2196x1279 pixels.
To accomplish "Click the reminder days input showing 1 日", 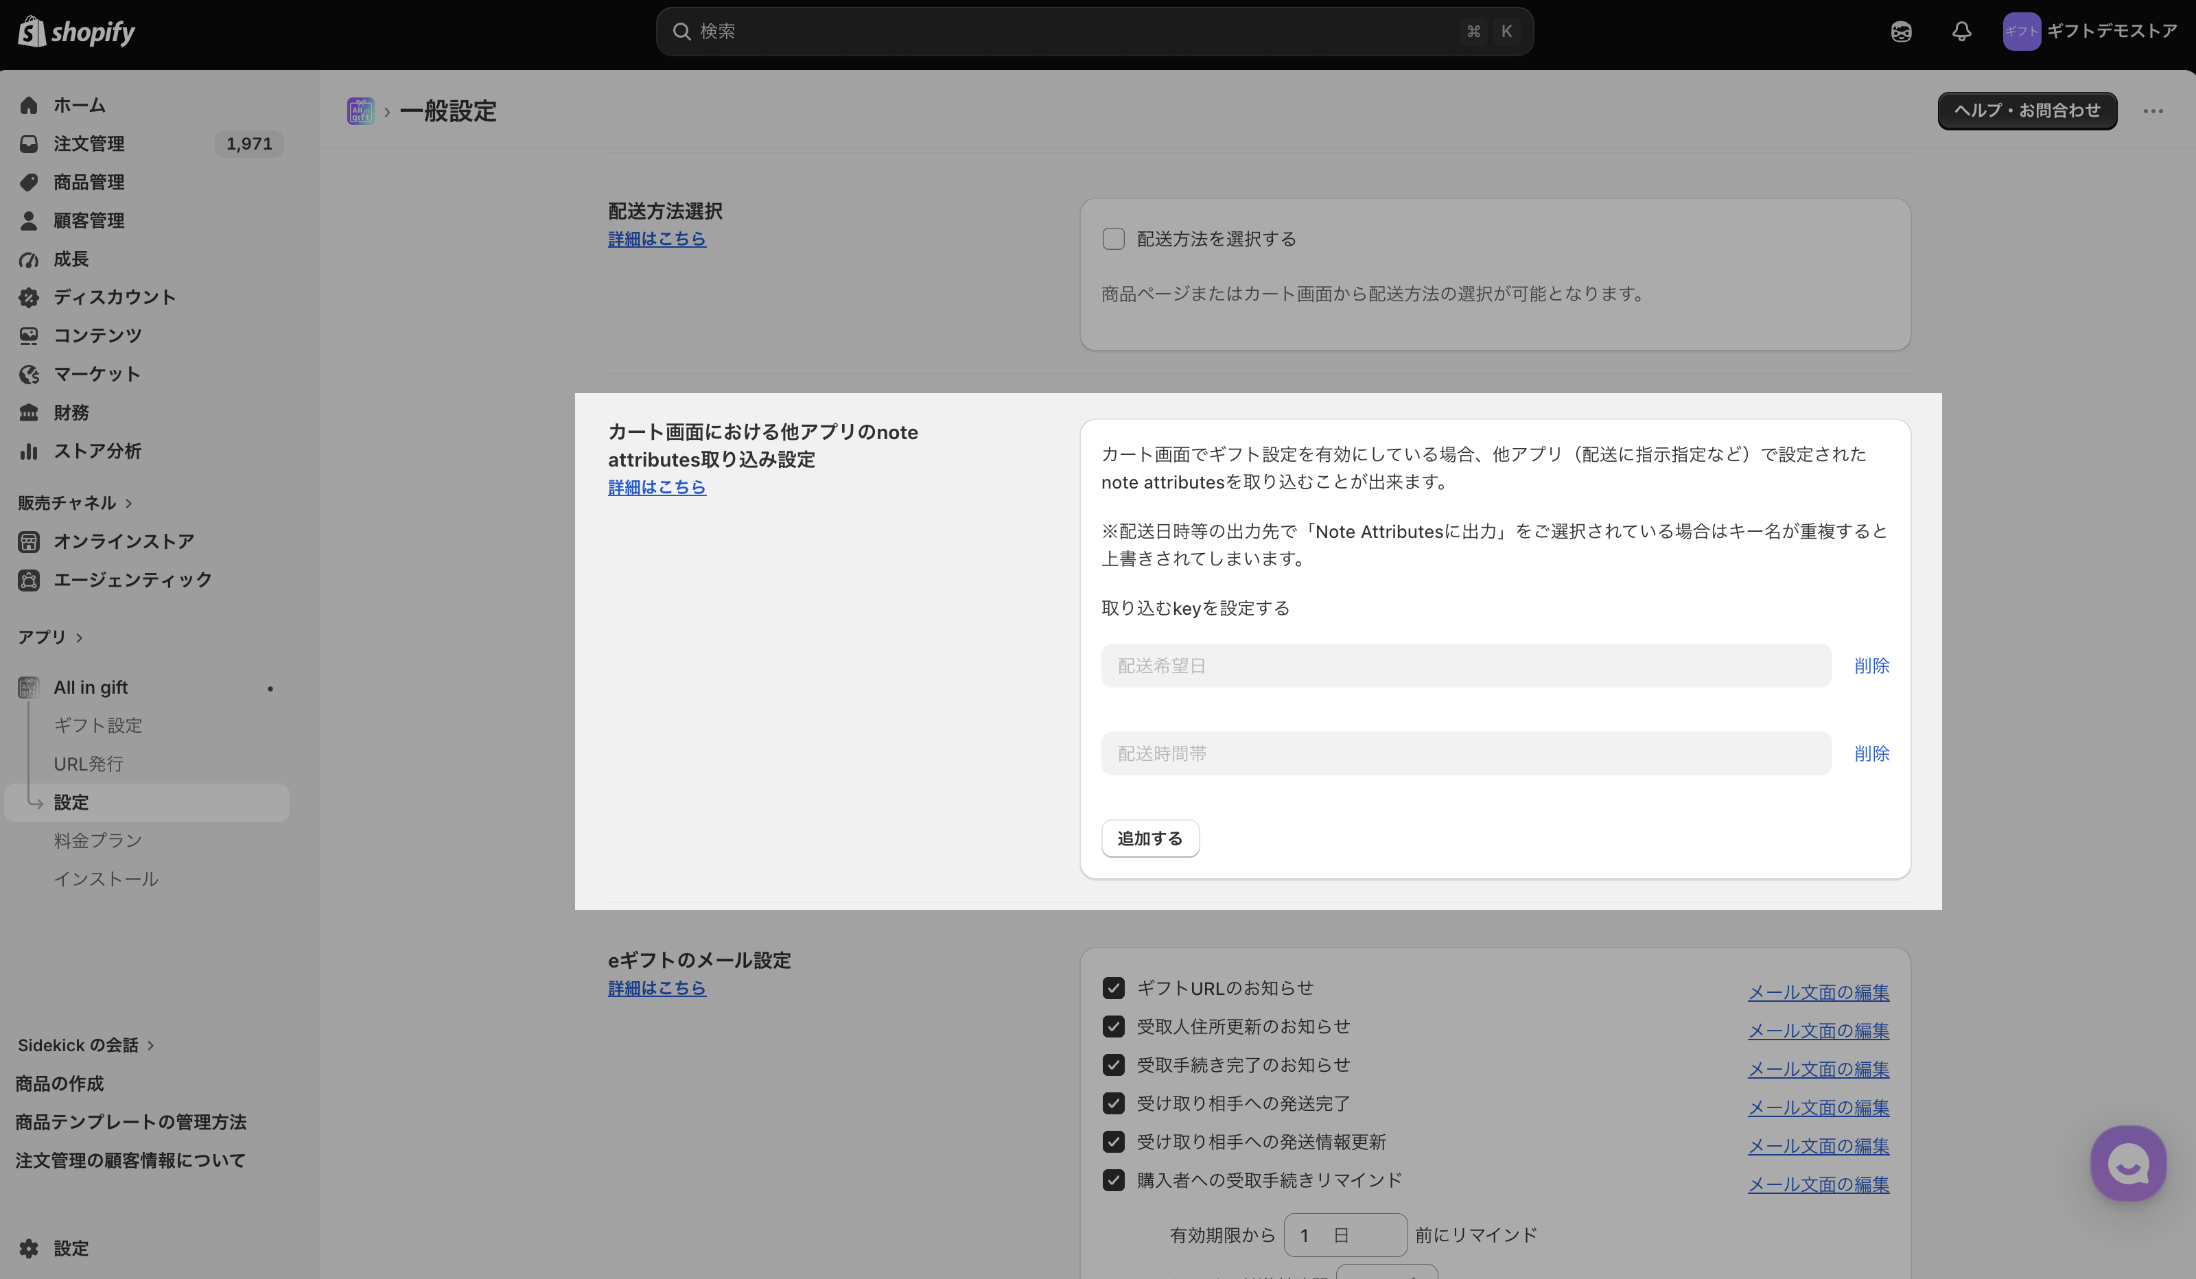I will tap(1344, 1234).
